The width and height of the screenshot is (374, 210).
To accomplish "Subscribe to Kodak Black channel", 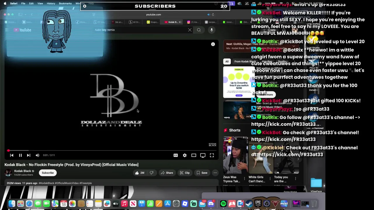I will 48,173.
